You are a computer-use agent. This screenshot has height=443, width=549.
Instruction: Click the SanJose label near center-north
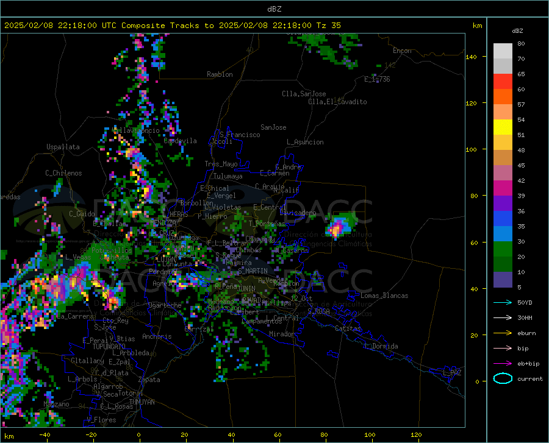(273, 127)
